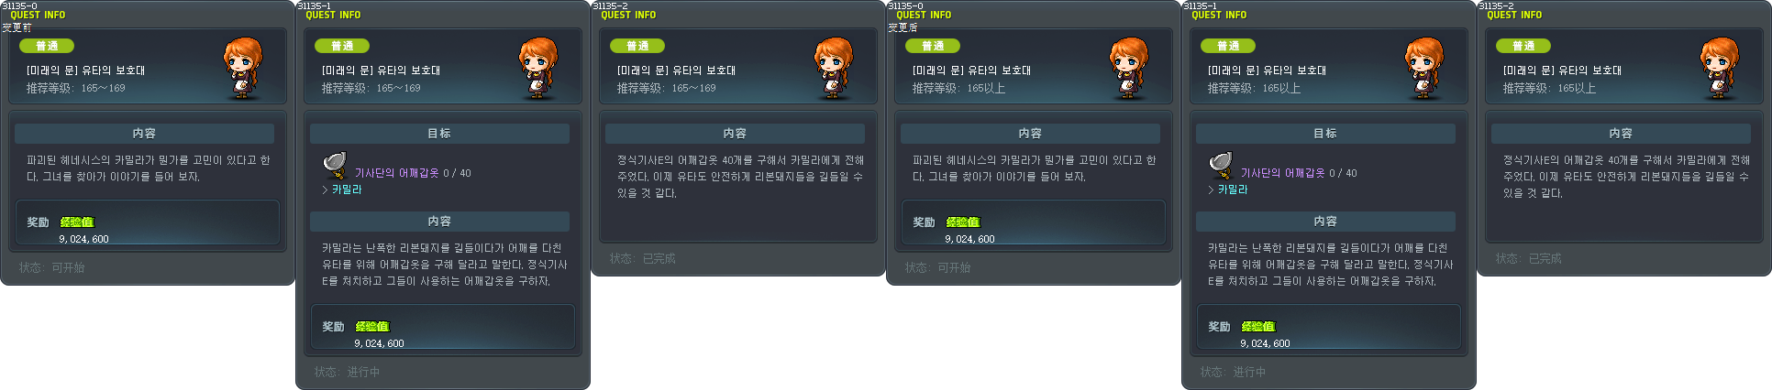
Task: Click the 기사단의 어깨갑옷 0 / 40 progress in the 165~169 panel
Action: click(413, 173)
